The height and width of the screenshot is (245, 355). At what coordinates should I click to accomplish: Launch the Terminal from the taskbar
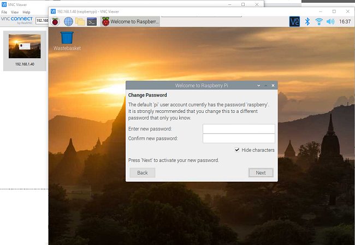[92, 21]
